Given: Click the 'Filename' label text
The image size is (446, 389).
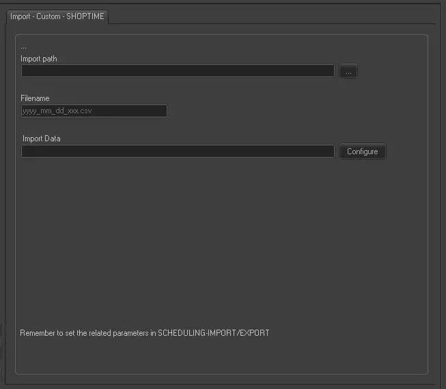Looking at the screenshot, I should tap(35, 98).
